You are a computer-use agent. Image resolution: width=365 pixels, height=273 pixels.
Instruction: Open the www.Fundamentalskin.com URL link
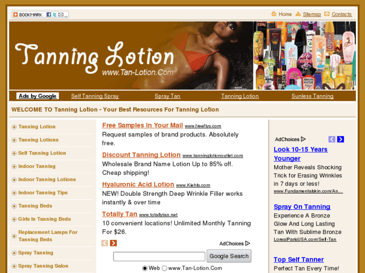click(x=308, y=191)
